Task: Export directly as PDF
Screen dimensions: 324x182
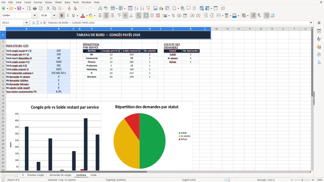Action: pyautogui.click(x=29, y=8)
